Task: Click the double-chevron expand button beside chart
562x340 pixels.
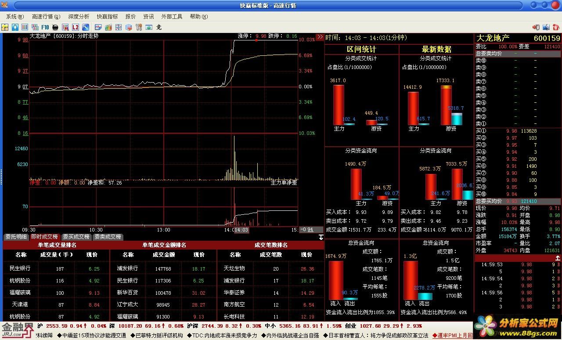Action: point(320,37)
